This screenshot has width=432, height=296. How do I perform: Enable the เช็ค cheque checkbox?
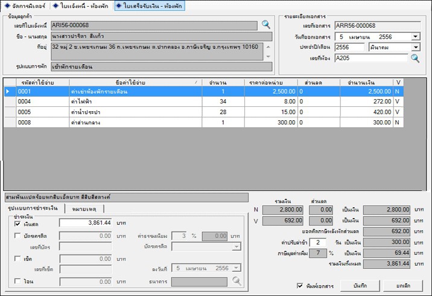tap(17, 259)
